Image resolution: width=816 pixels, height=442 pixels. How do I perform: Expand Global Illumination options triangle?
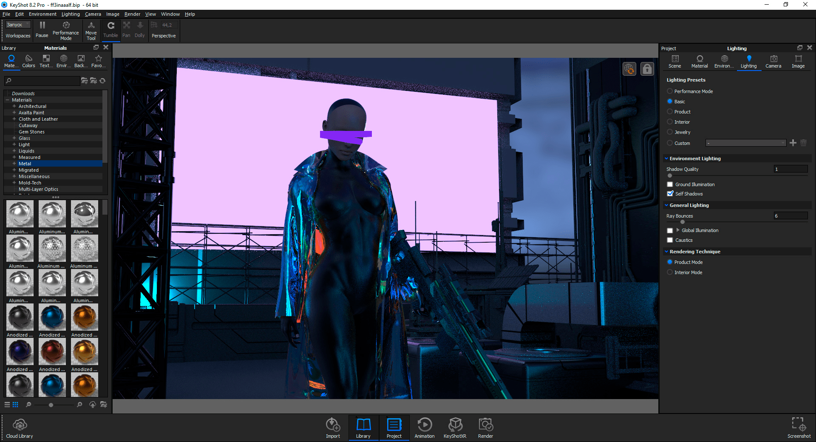point(678,230)
